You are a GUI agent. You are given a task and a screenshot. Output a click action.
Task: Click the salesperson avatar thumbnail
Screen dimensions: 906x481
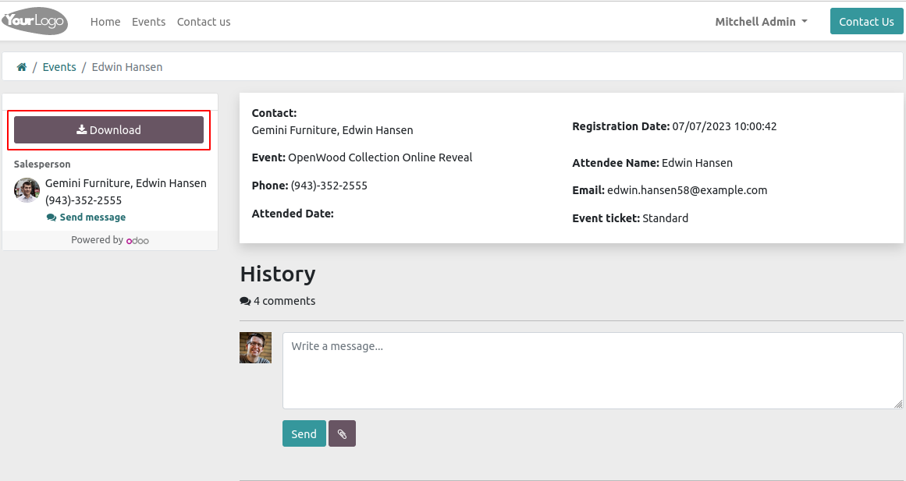point(27,190)
